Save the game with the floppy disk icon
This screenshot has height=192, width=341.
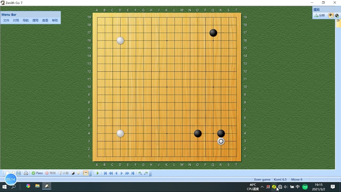[18, 173]
